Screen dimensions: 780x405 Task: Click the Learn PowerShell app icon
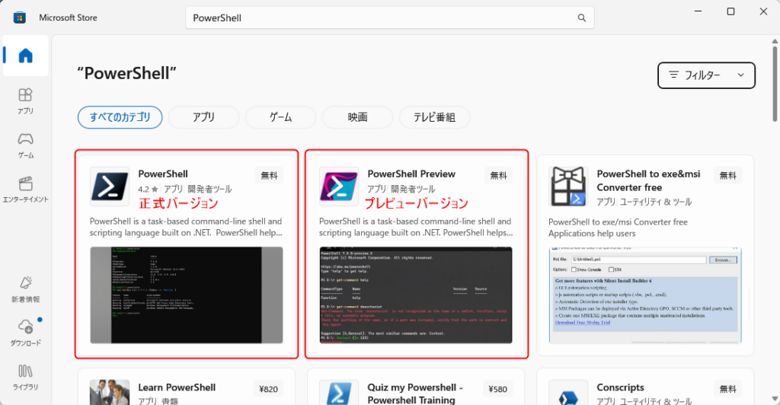[110, 393]
